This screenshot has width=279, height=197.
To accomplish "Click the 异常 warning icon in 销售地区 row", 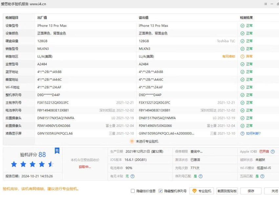I will click(242, 56).
